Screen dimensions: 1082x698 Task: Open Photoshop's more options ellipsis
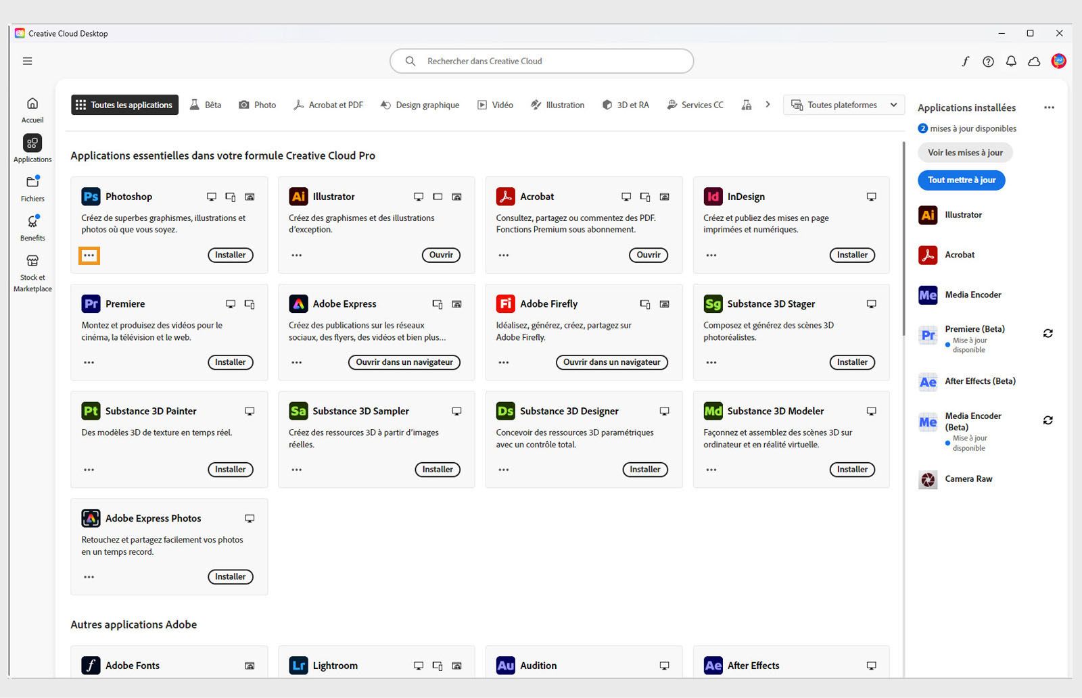point(89,255)
